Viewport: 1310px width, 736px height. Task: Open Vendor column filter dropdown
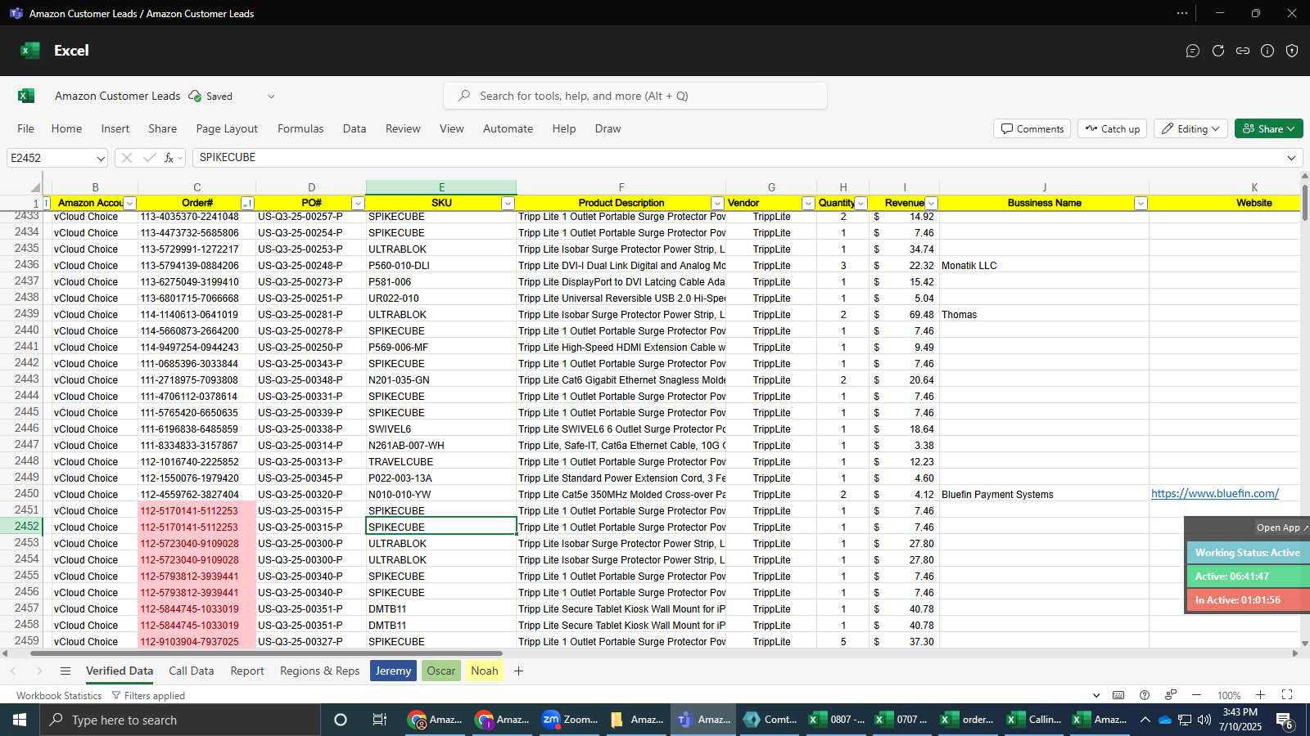pos(808,204)
